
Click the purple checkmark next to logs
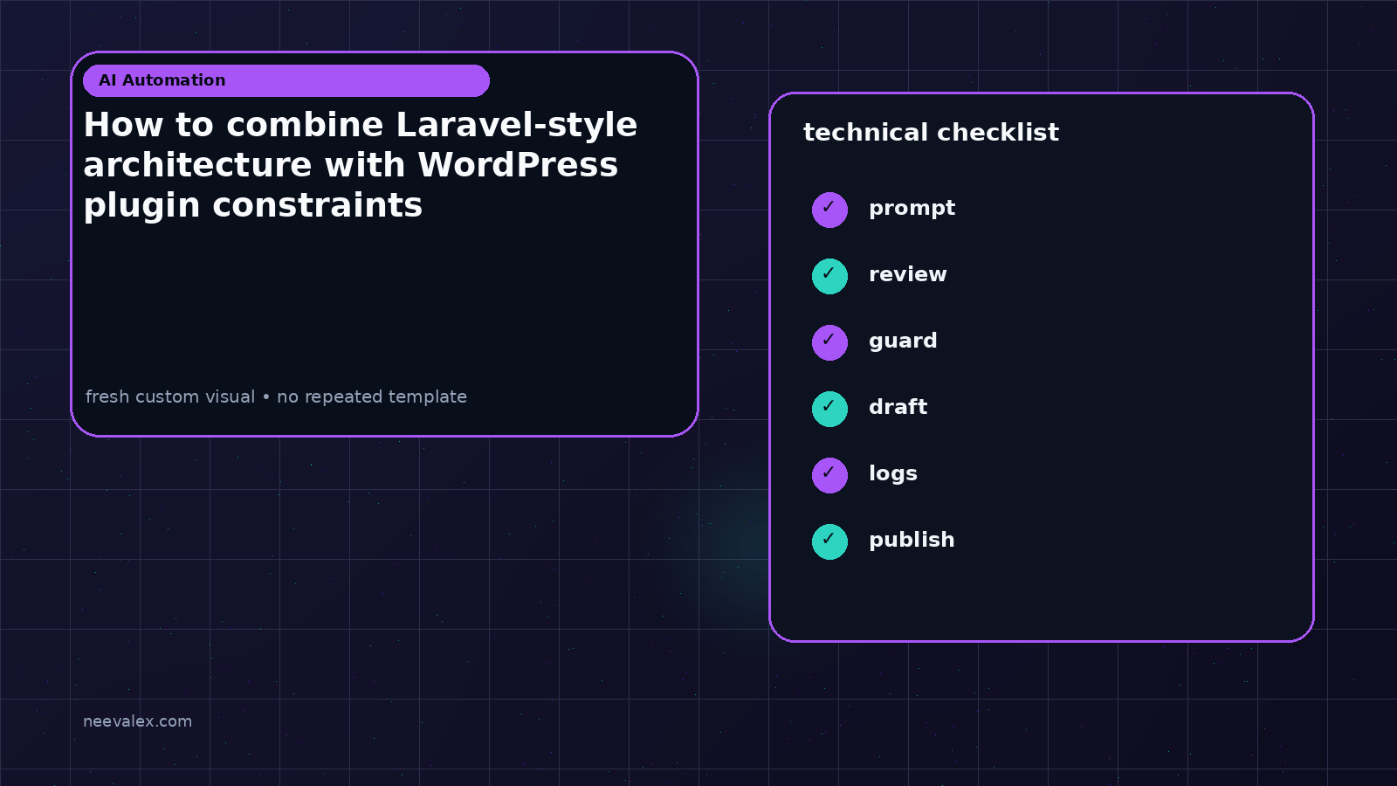tap(829, 475)
